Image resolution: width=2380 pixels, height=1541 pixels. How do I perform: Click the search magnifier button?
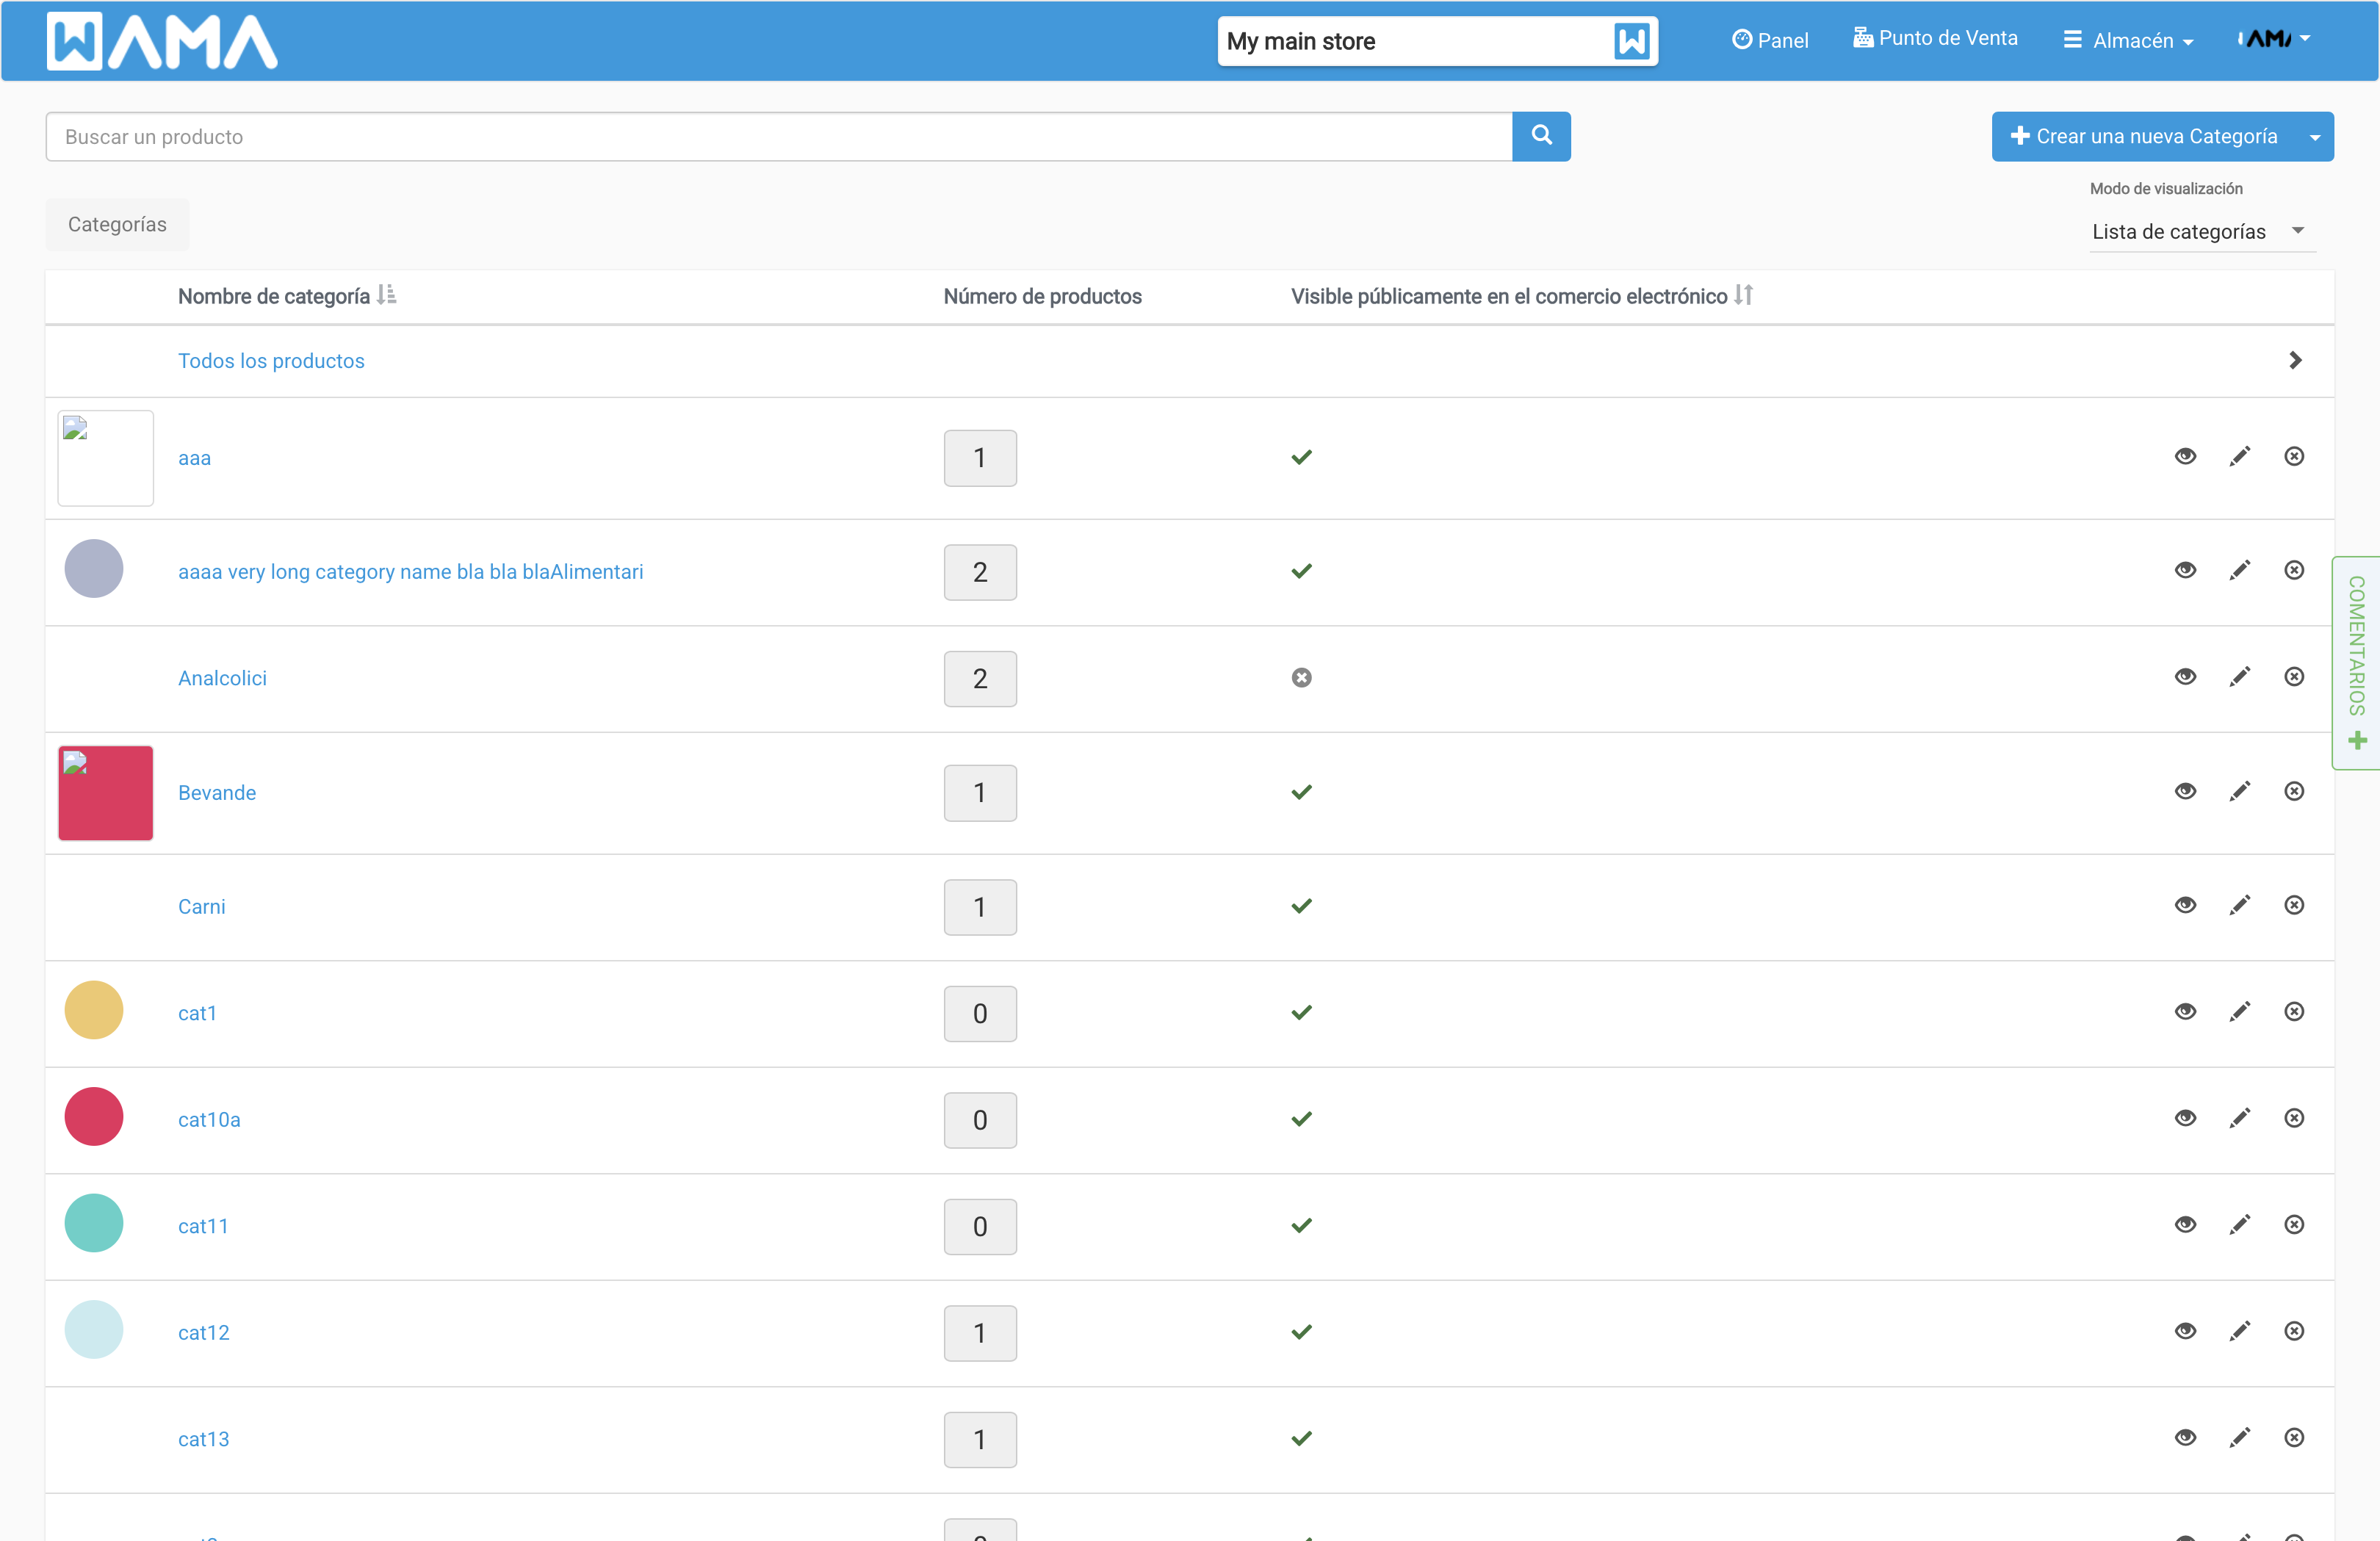click(1541, 136)
